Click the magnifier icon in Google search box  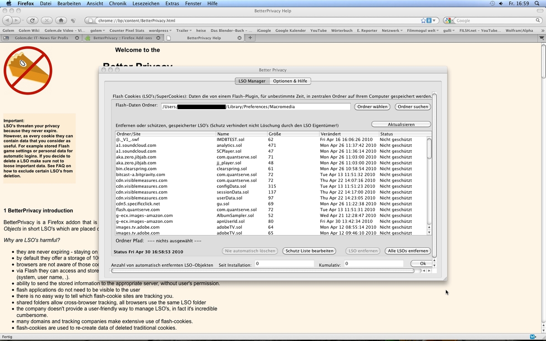[538, 20]
